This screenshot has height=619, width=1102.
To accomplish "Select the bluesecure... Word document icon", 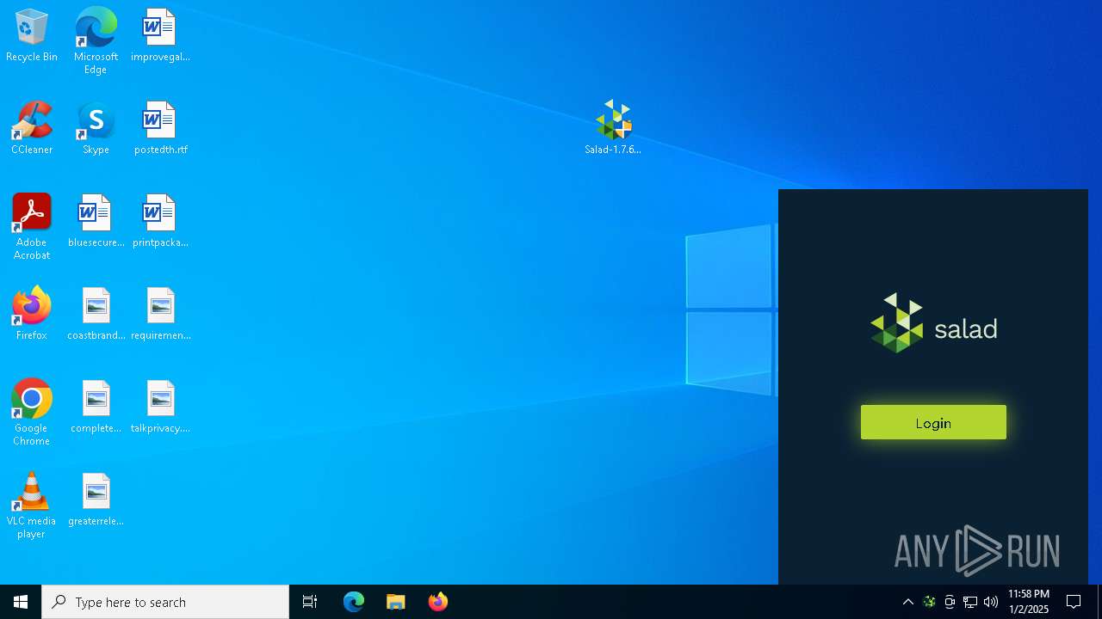I will (96, 222).
